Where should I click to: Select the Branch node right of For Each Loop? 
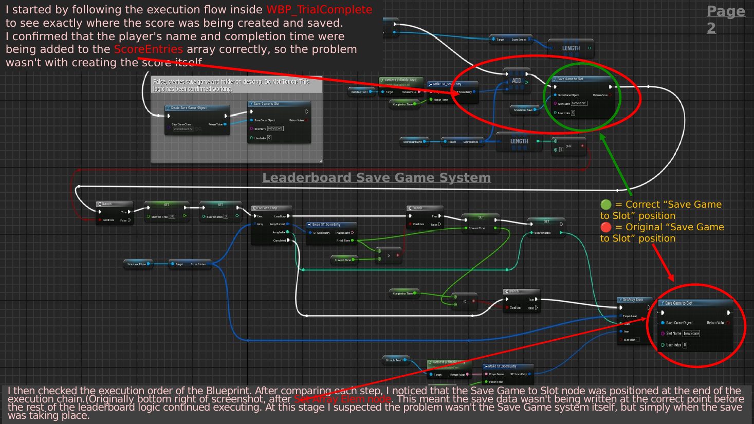pos(425,216)
